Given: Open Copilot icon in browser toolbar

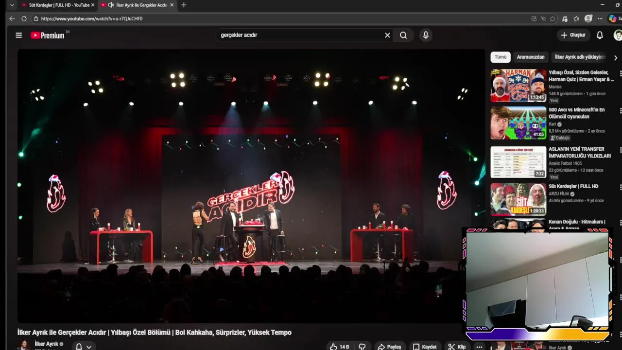Looking at the screenshot, I should click(613, 18).
